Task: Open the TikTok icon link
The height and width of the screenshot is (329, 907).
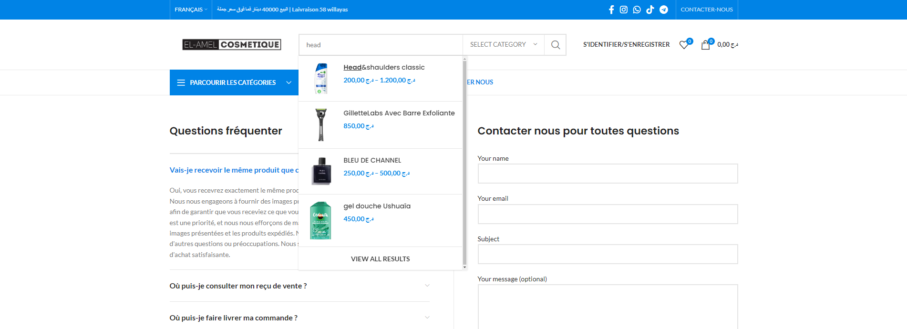Action: click(650, 10)
